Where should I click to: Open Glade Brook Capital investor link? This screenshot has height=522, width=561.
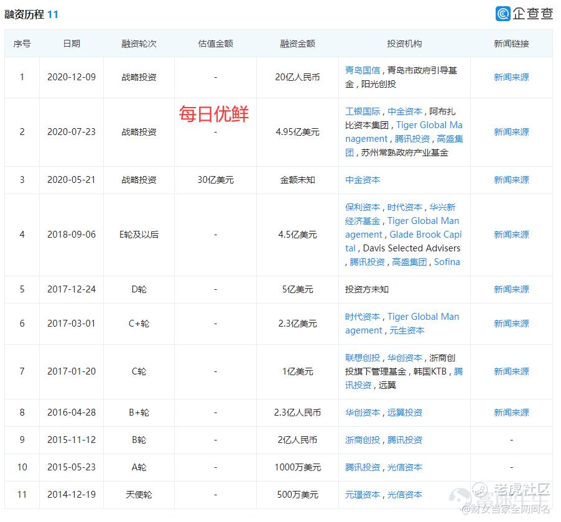pyautogui.click(x=404, y=241)
